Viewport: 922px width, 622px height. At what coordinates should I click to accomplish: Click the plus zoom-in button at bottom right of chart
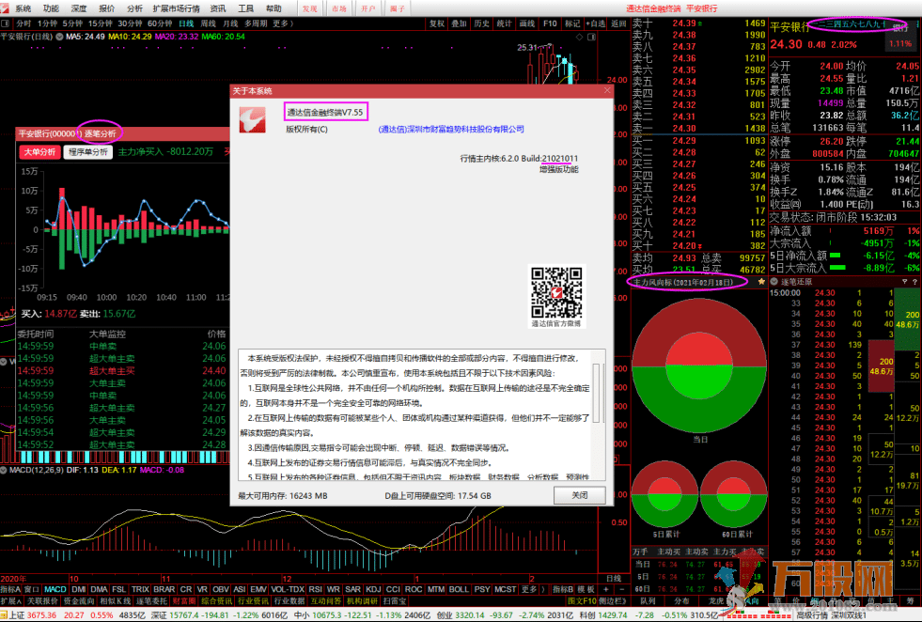[x=605, y=589]
